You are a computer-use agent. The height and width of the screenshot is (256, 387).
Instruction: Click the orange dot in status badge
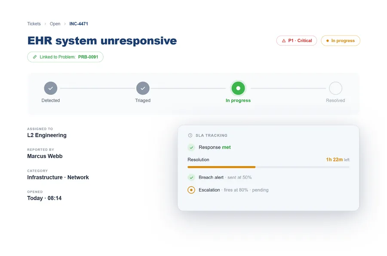coord(328,41)
